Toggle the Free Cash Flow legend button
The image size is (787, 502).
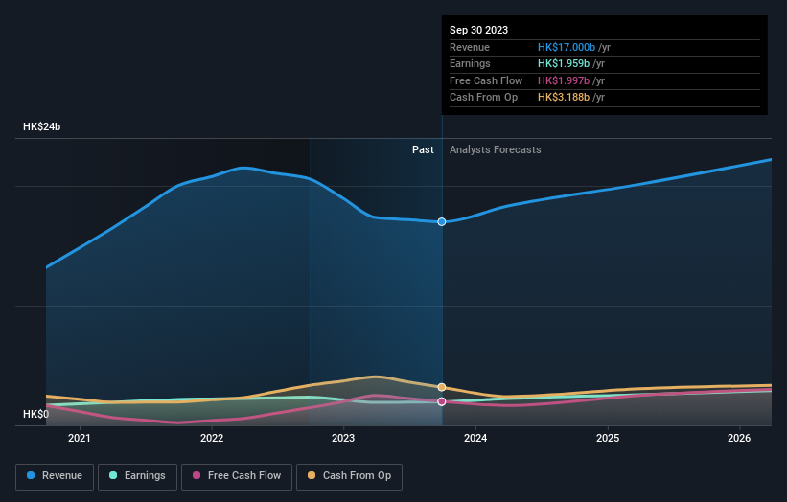click(x=237, y=476)
